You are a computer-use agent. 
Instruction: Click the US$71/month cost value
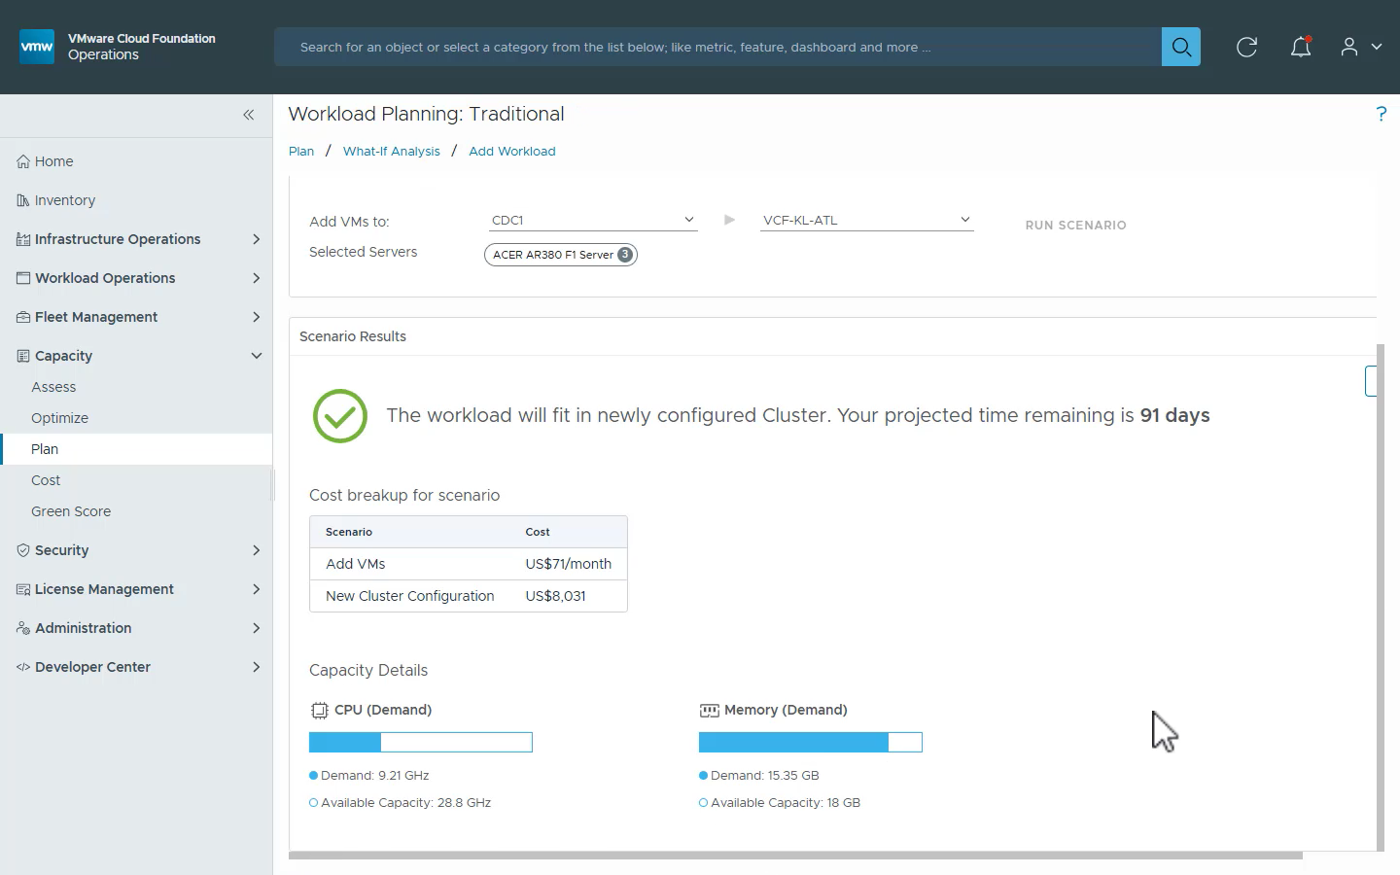(x=569, y=564)
